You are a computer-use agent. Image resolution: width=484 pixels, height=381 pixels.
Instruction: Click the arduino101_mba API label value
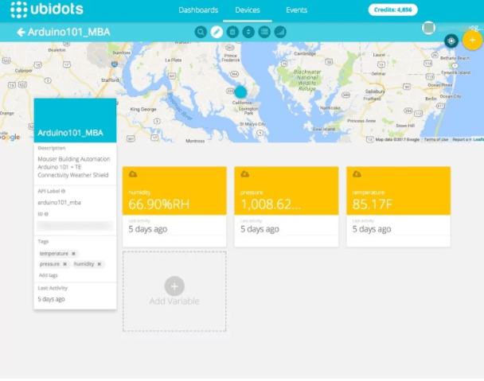pyautogui.click(x=59, y=202)
